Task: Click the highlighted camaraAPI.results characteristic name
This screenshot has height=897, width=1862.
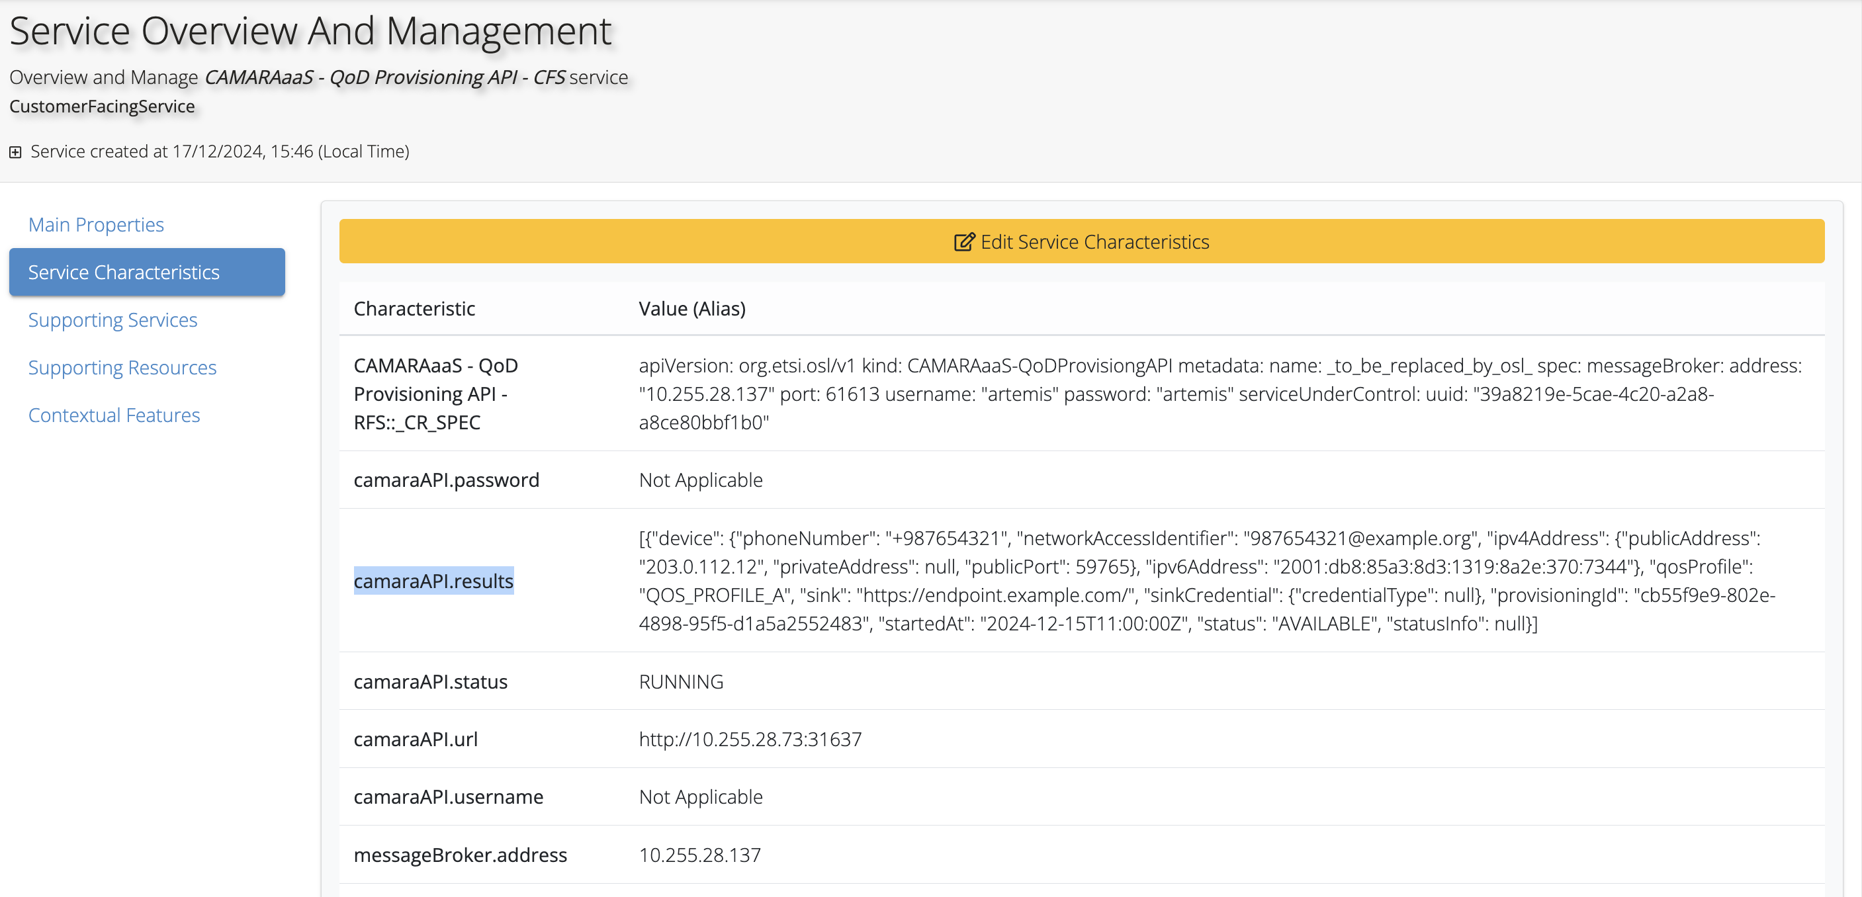Action: (433, 580)
